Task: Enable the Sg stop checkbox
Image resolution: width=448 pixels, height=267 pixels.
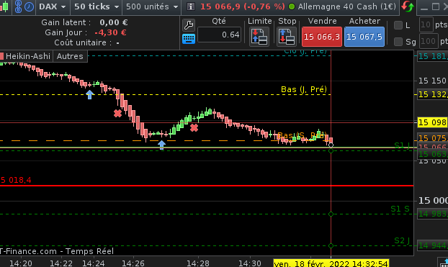Action: pos(398,42)
